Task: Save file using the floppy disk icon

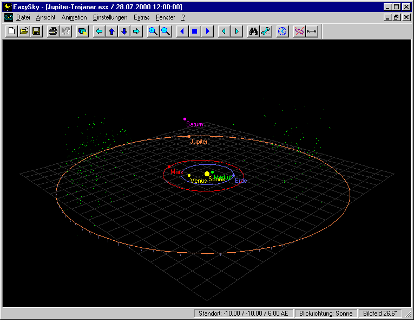Action: pos(36,31)
